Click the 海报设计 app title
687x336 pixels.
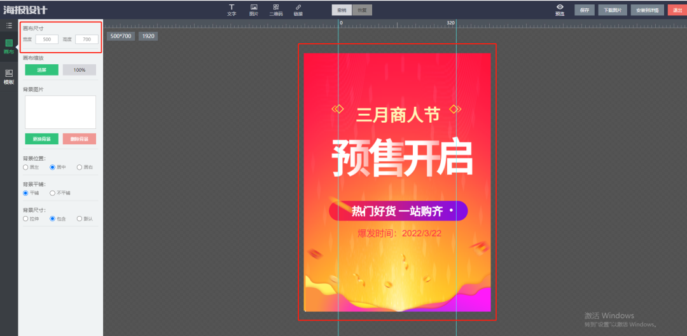25,10
